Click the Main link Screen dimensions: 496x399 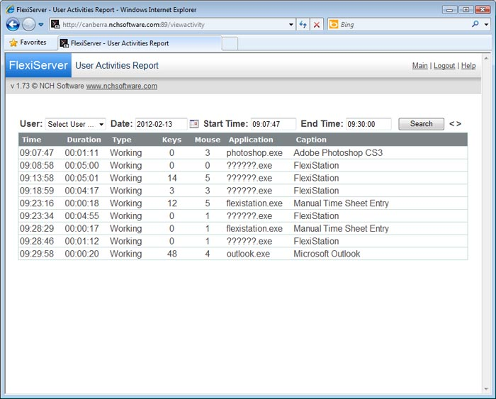(x=419, y=66)
